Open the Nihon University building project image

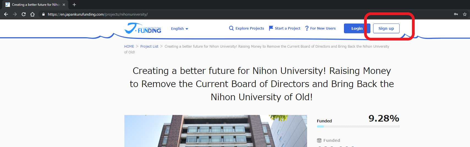click(x=215, y=131)
